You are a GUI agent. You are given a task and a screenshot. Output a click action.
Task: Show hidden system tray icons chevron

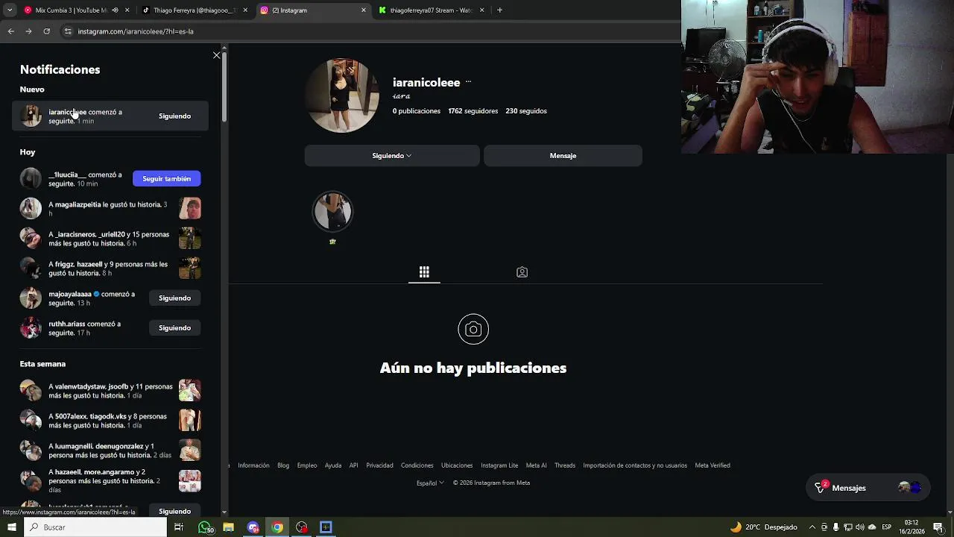(x=812, y=527)
